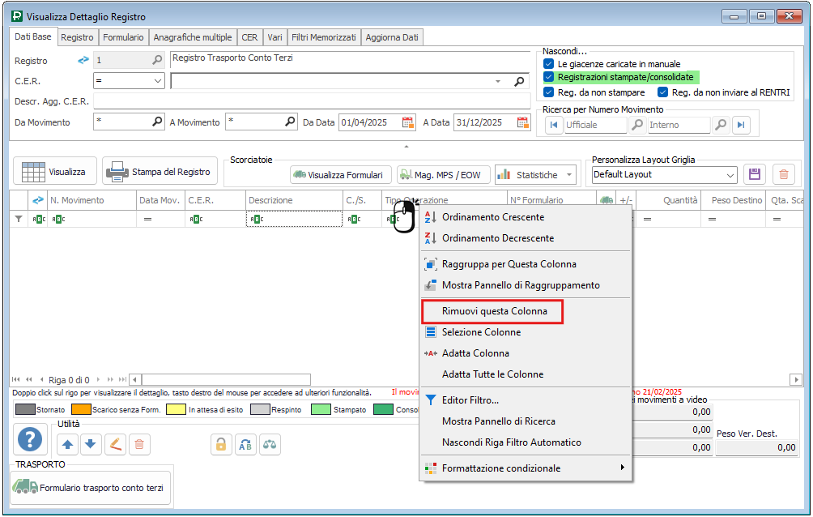Save the grid layout with the floppy icon
This screenshot has width=813, height=517.
(x=755, y=174)
